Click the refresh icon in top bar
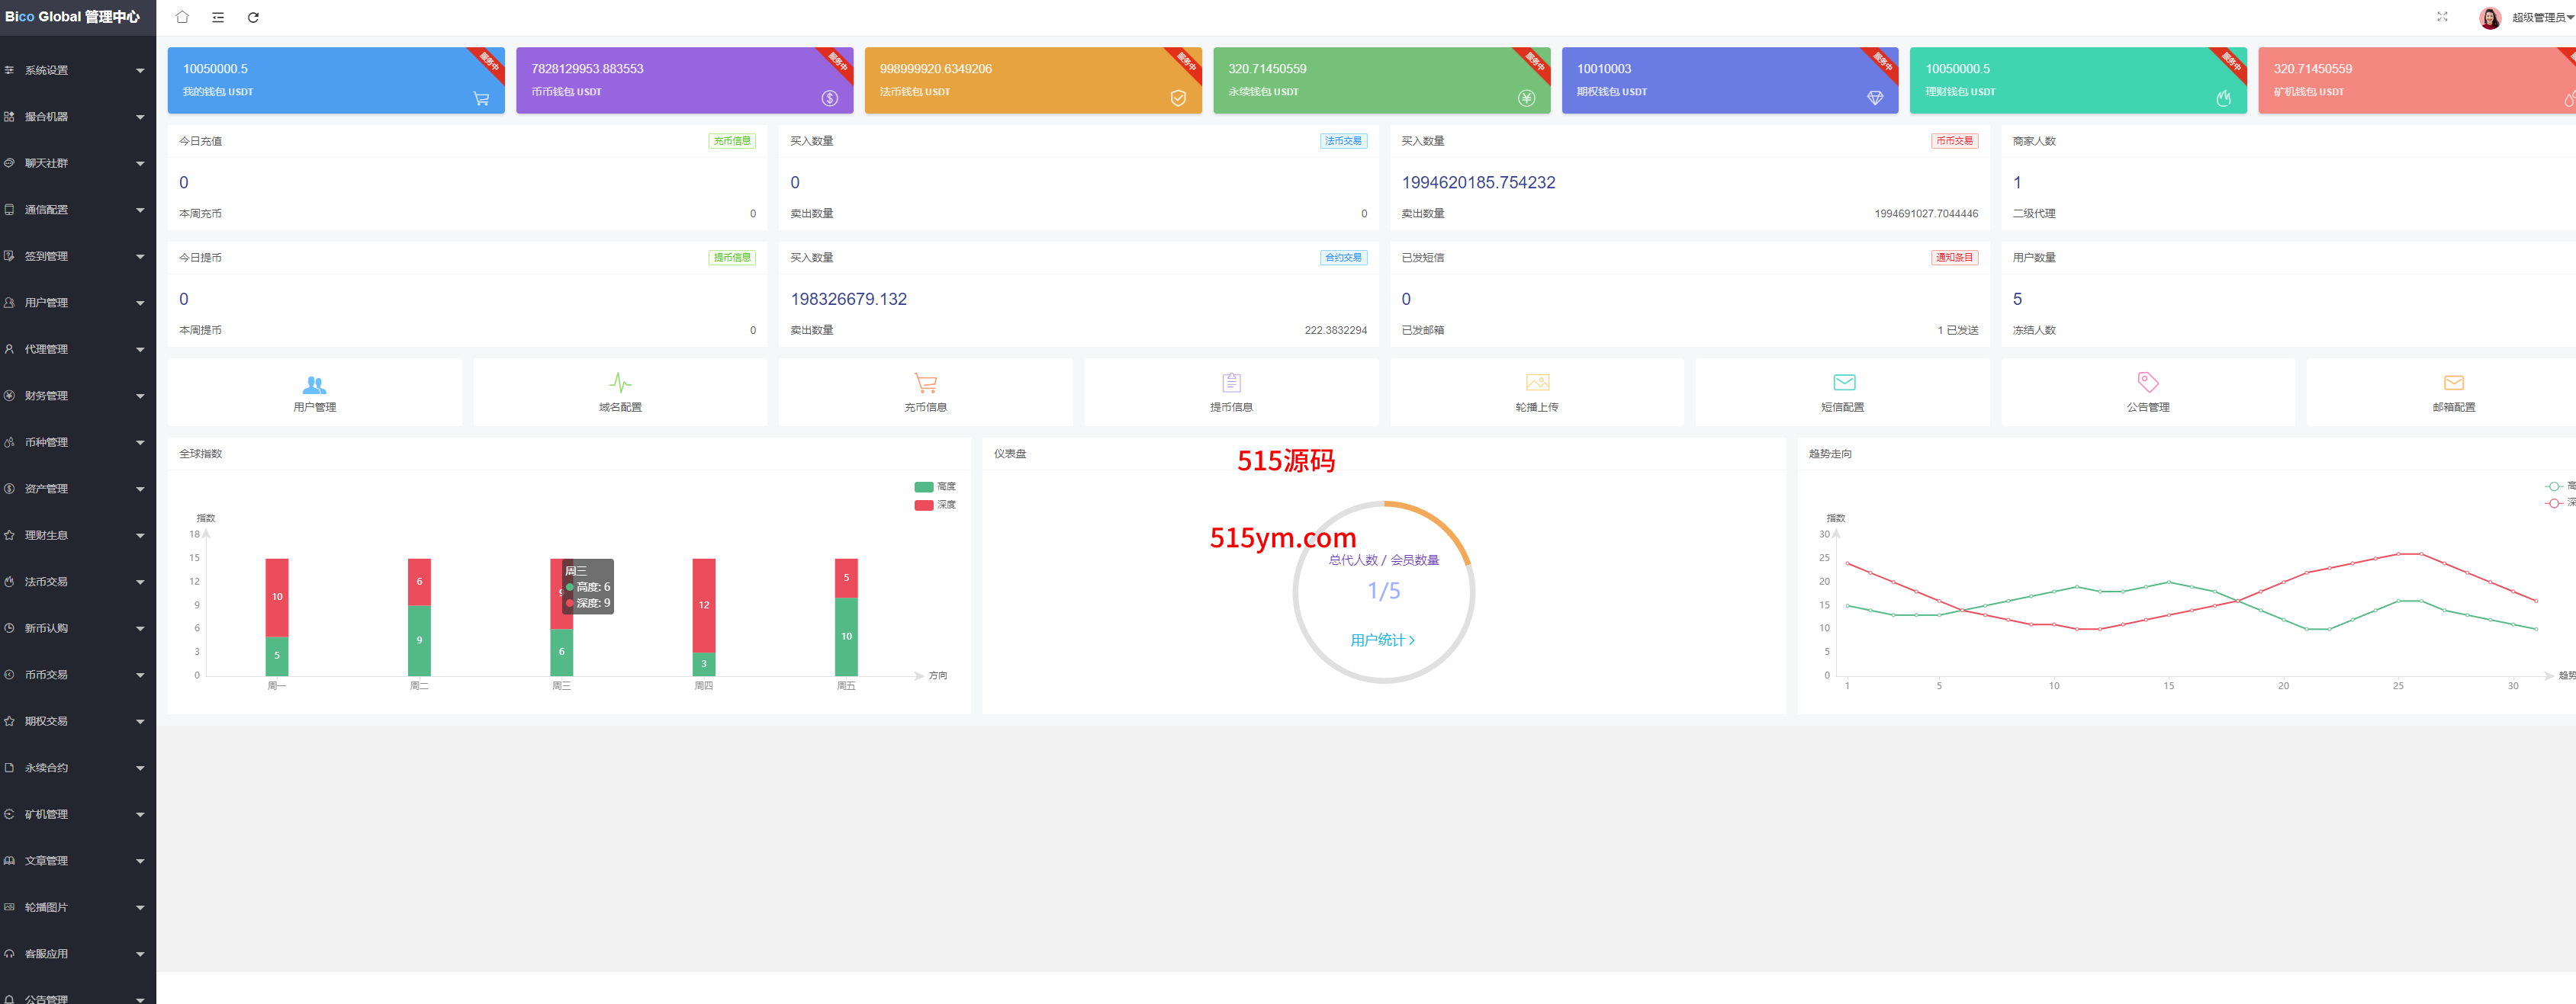 pyautogui.click(x=253, y=17)
